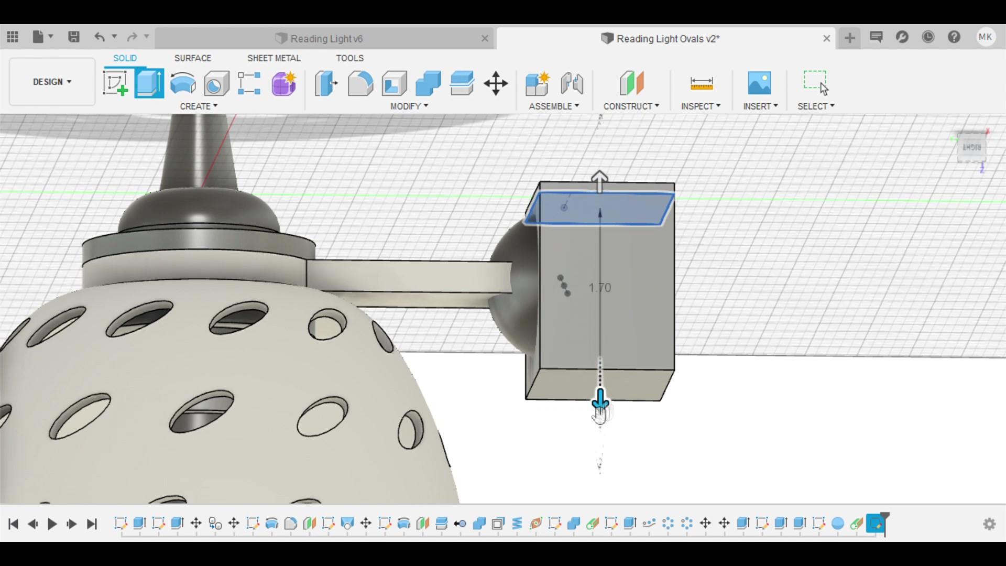This screenshot has width=1006, height=566.
Task: Click the Measure inspect icon
Action: 701,83
